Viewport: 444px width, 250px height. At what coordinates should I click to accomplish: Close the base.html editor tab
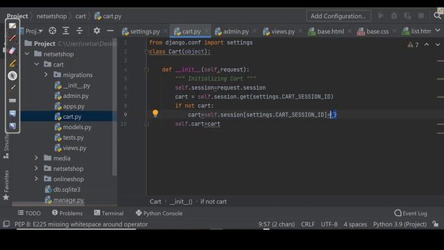coord(350,31)
